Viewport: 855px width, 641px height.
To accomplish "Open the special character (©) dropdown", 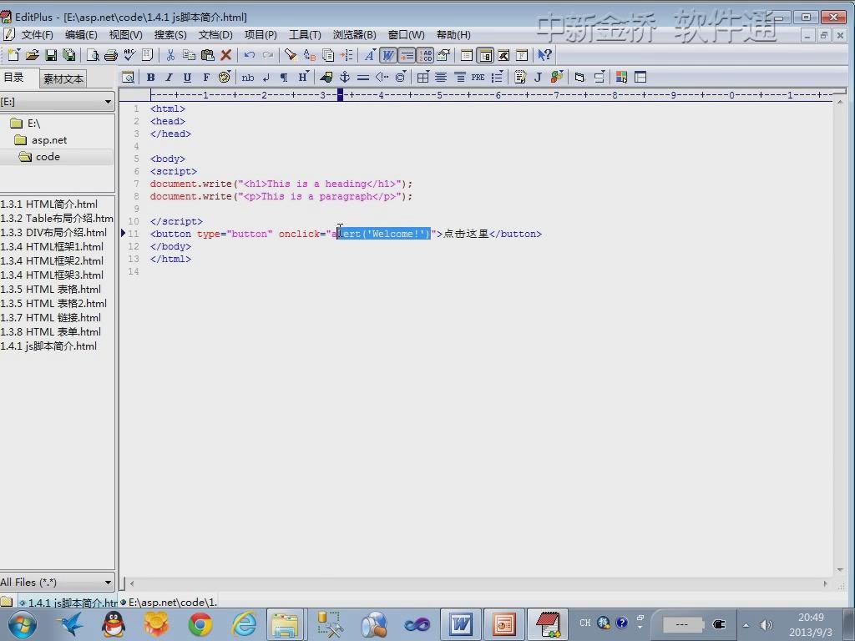I will 400,78.
